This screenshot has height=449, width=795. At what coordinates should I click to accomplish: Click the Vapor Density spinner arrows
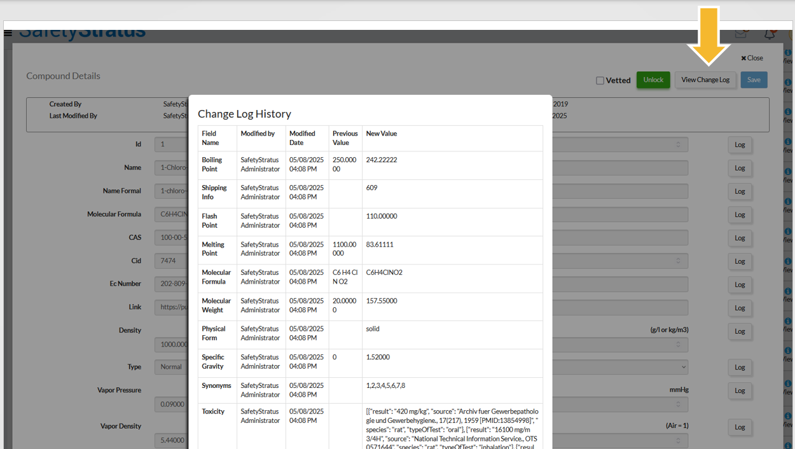(678, 440)
